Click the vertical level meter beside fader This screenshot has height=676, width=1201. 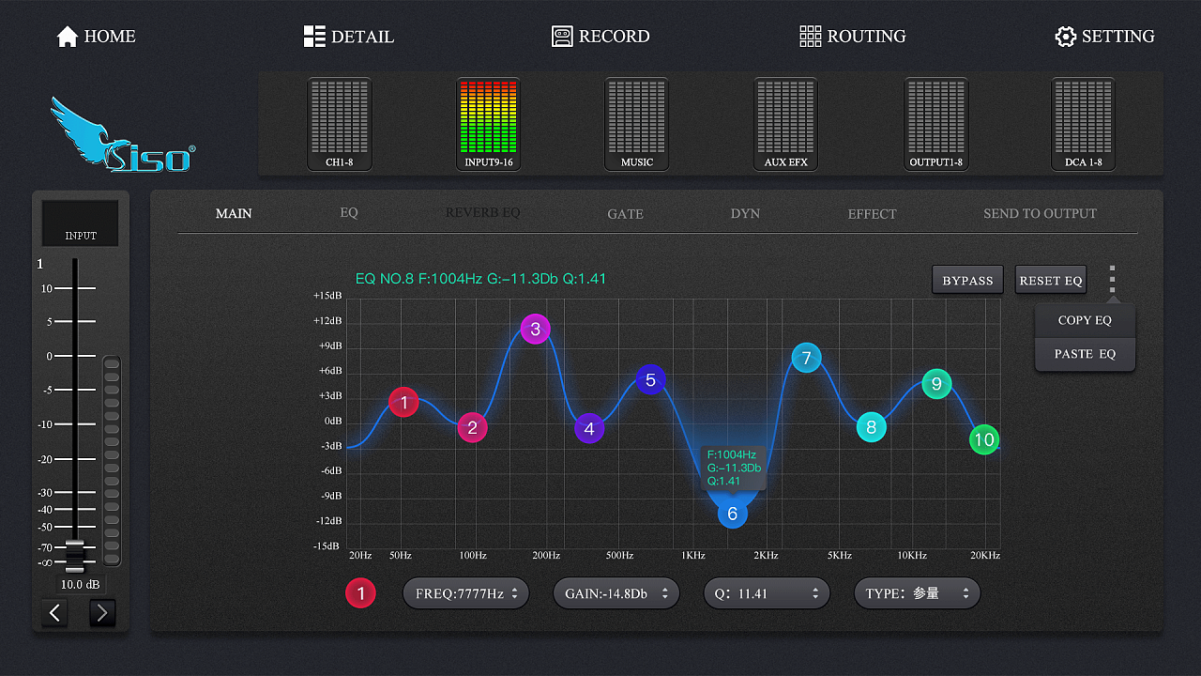tap(112, 461)
